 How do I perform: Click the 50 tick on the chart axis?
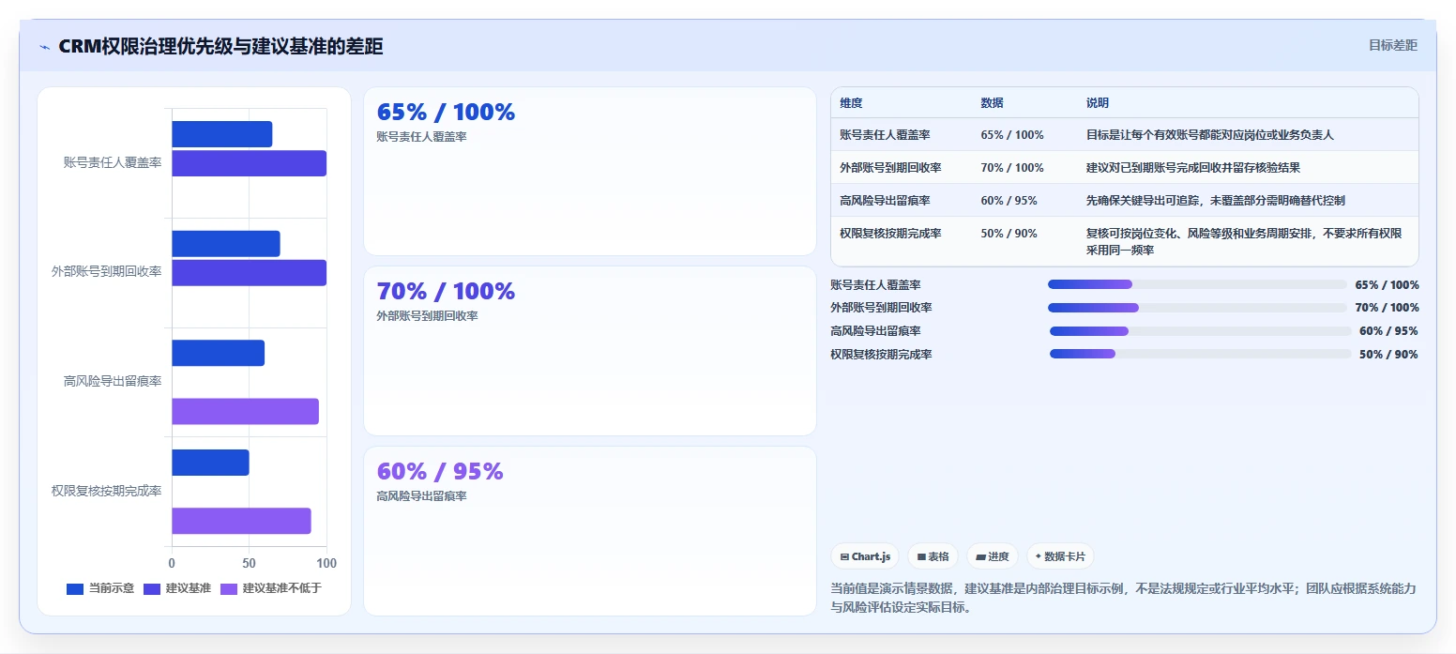click(249, 563)
